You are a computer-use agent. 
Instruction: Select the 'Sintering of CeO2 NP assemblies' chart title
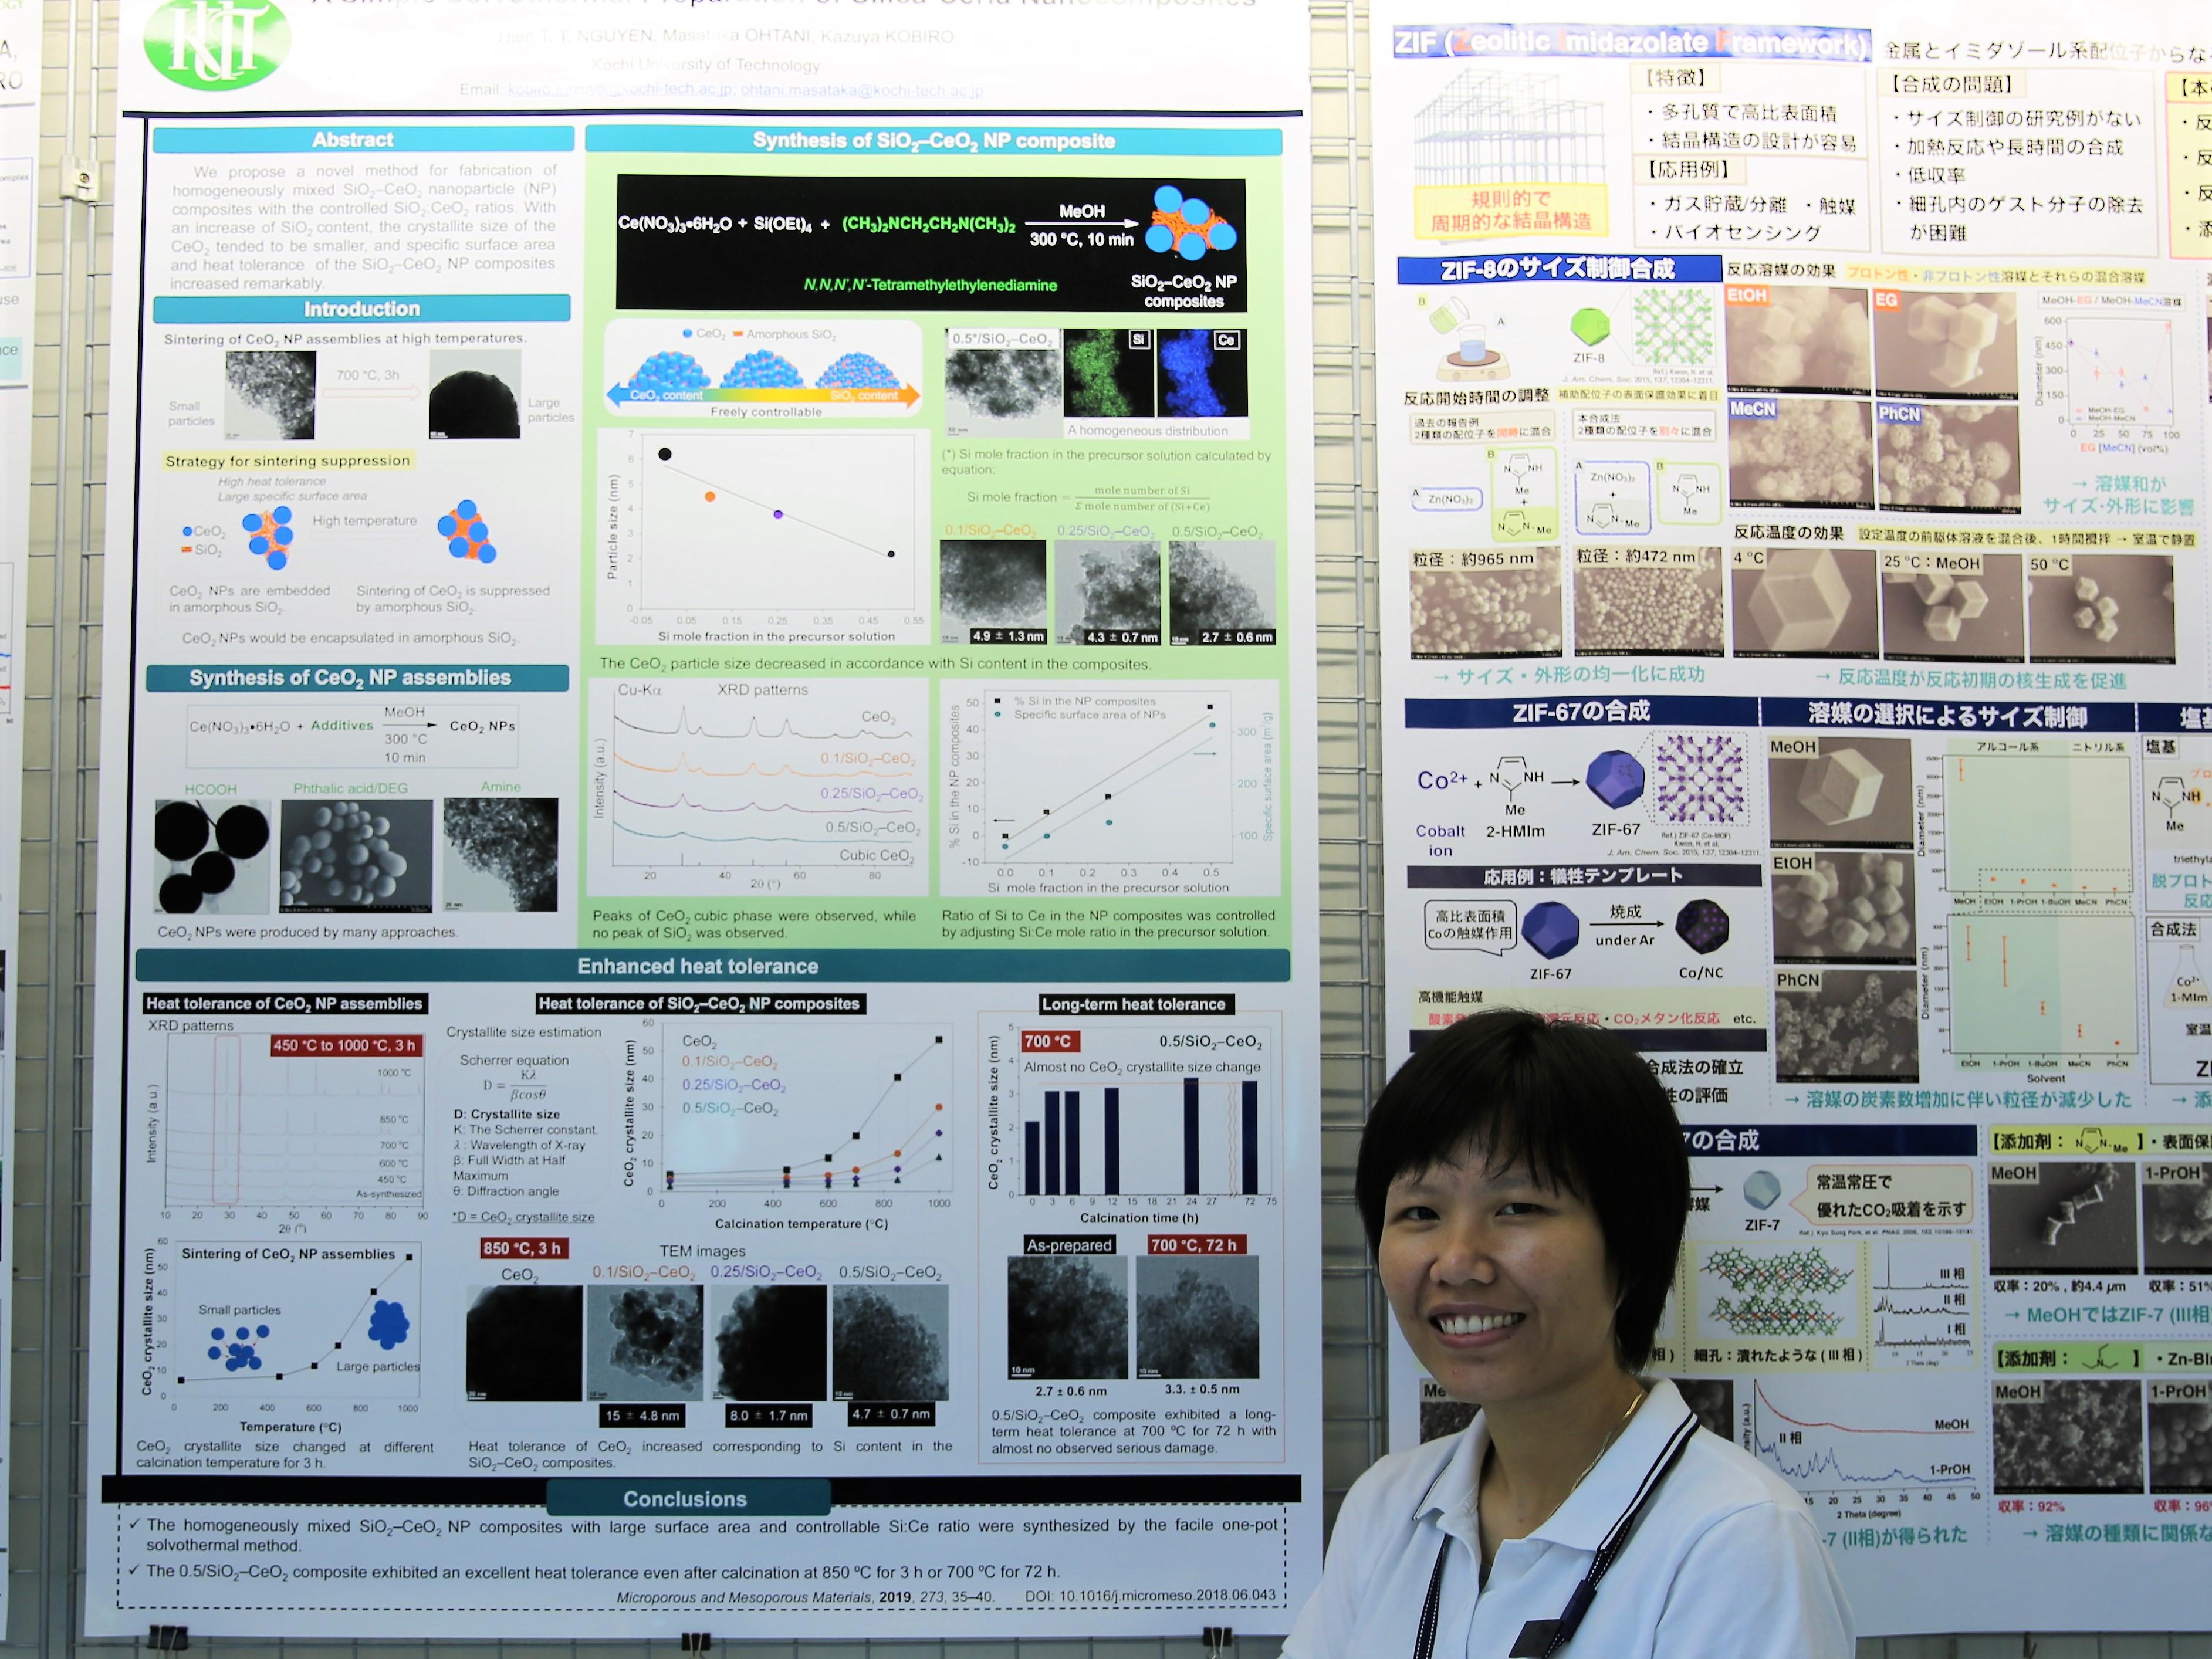coord(288,1254)
